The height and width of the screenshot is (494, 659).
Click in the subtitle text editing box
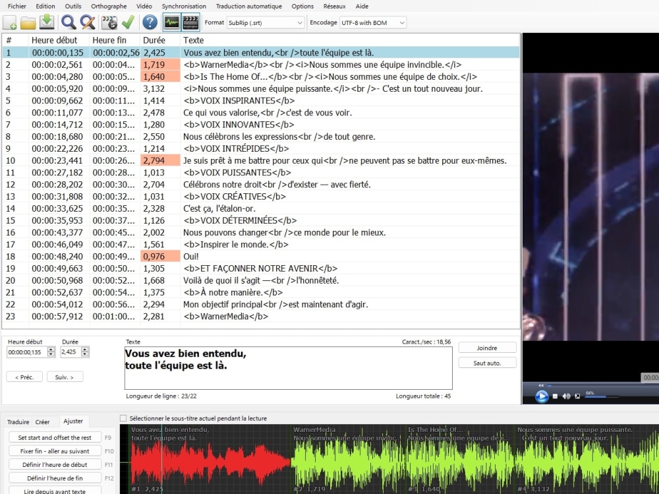point(289,368)
